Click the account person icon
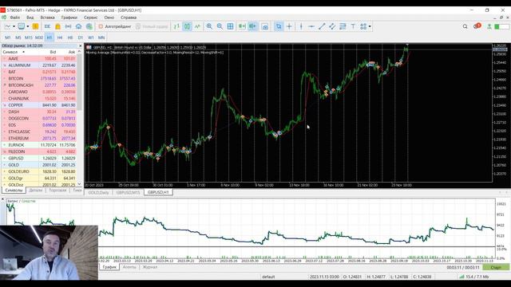This screenshot has height=287, width=511. (x=489, y=26)
